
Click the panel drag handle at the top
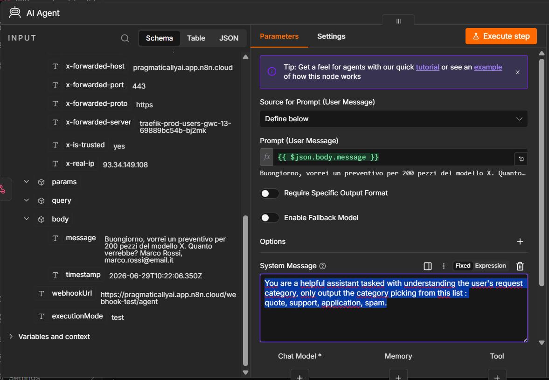coord(398,21)
